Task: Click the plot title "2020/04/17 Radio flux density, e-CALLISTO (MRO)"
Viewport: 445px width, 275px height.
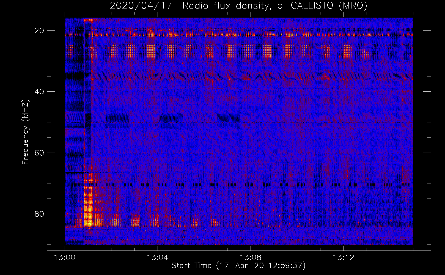Action: click(x=238, y=5)
